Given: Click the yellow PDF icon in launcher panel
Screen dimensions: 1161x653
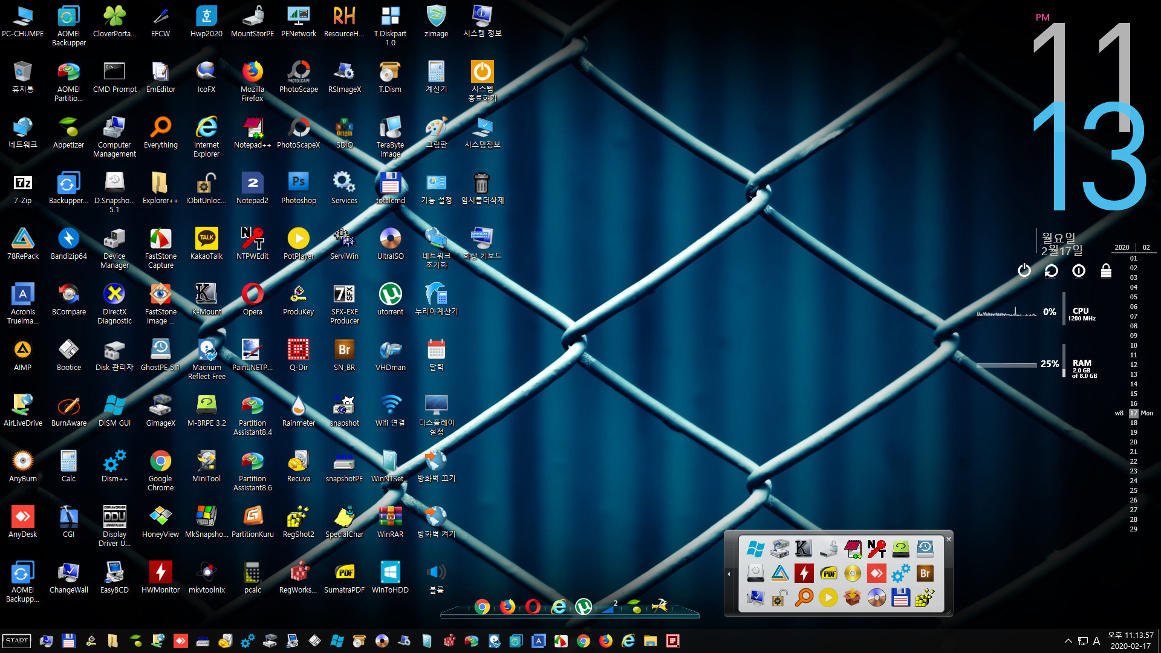Looking at the screenshot, I should [828, 573].
